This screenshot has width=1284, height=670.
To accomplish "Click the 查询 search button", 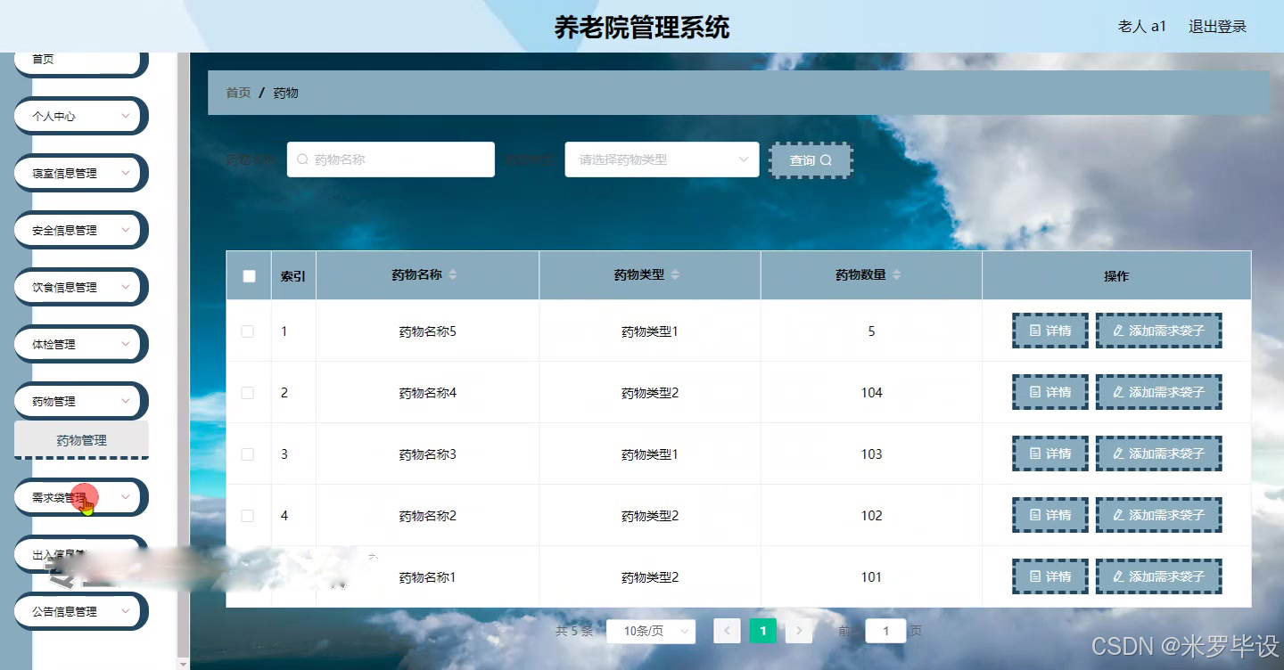I will point(811,160).
